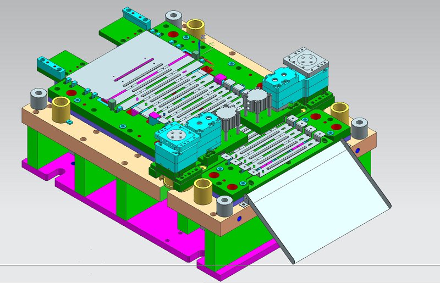The width and height of the screenshot is (440, 283).
Task: Click the cyan bracket at top-left of die
Action: tap(135, 16)
